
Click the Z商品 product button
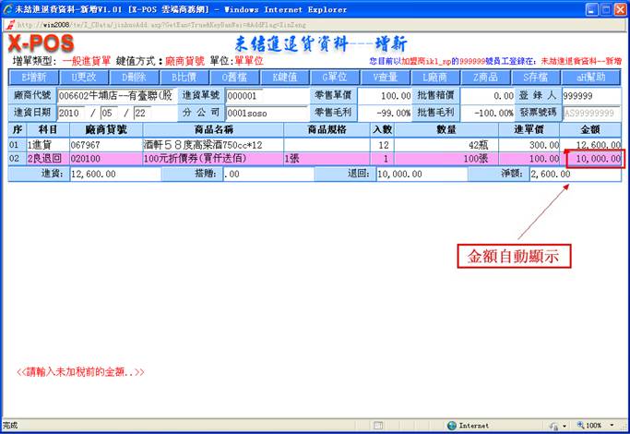click(485, 77)
